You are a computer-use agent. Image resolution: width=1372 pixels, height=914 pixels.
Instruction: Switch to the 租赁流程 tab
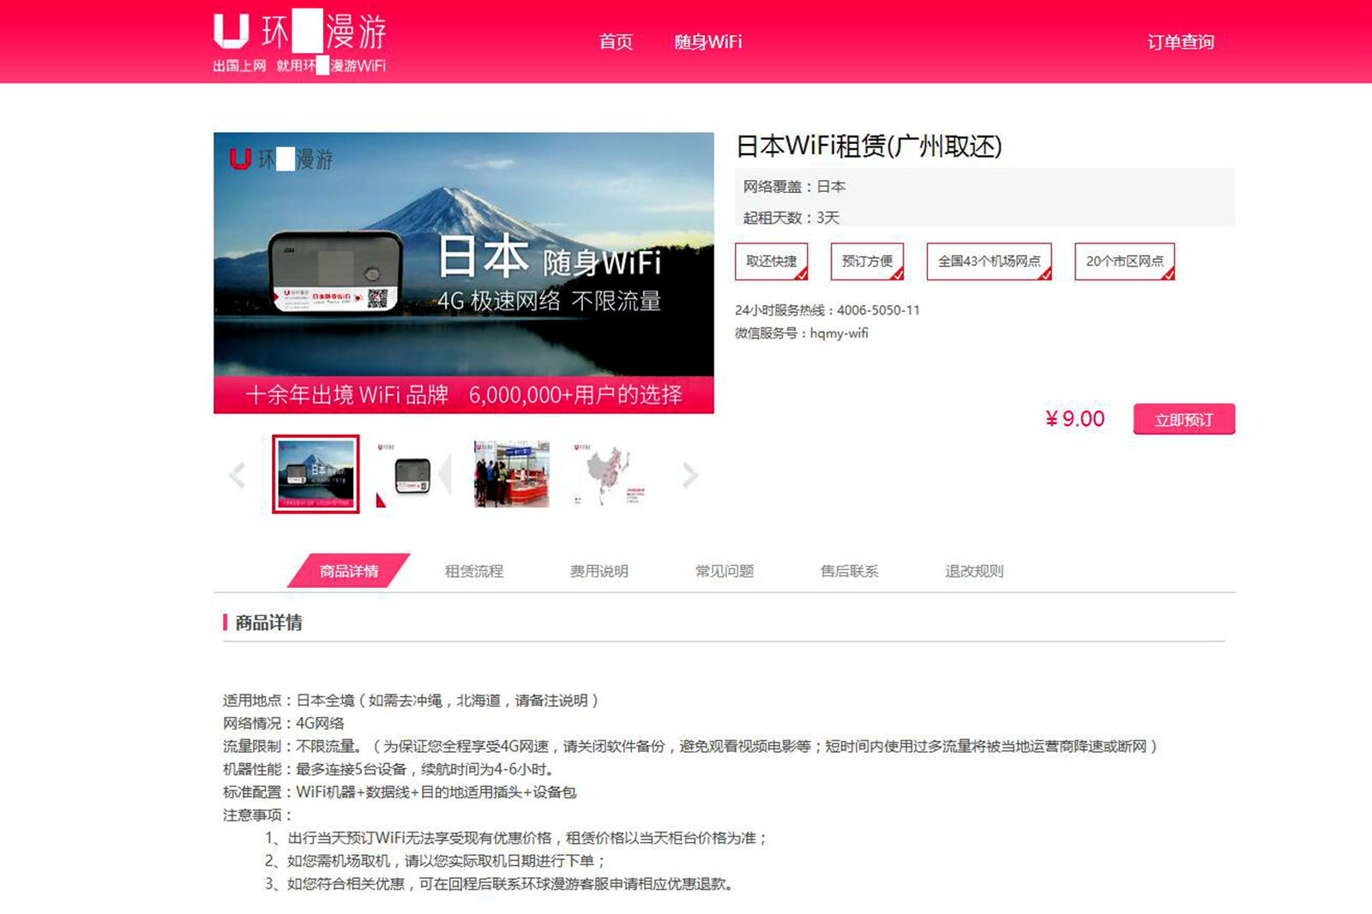473,571
